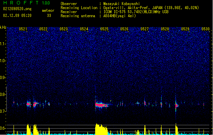Click the 0.9 kHz axis label

(x=3, y=78)
